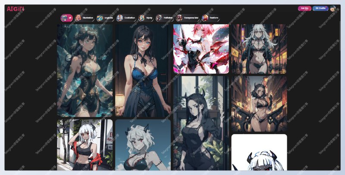Select the freeform style chip
This screenshot has height=175, width=345.
point(210,18)
